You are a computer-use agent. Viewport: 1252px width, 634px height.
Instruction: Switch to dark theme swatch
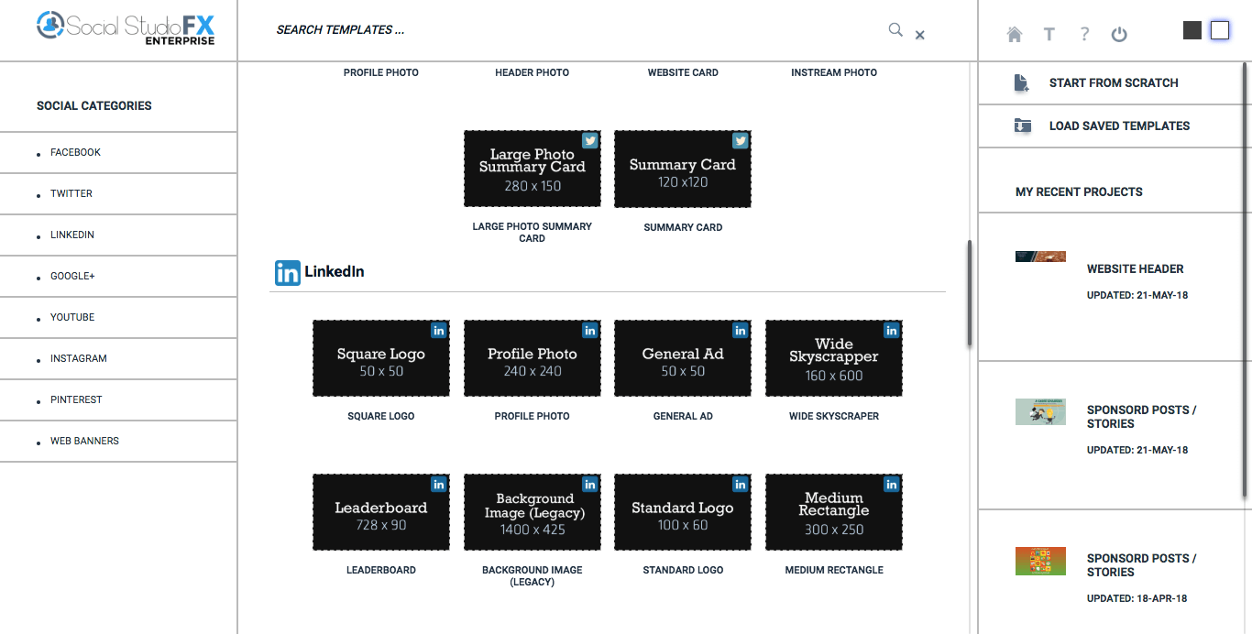1192,30
